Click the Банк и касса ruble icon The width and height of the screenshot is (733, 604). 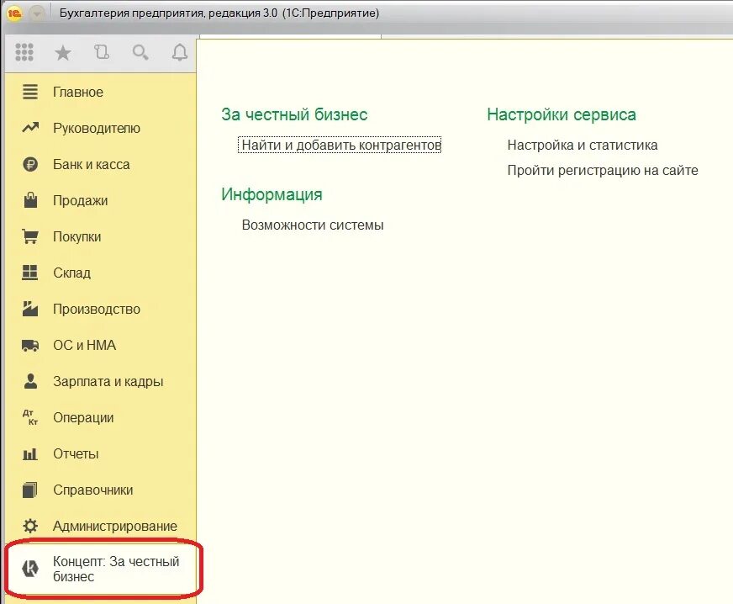tap(30, 164)
